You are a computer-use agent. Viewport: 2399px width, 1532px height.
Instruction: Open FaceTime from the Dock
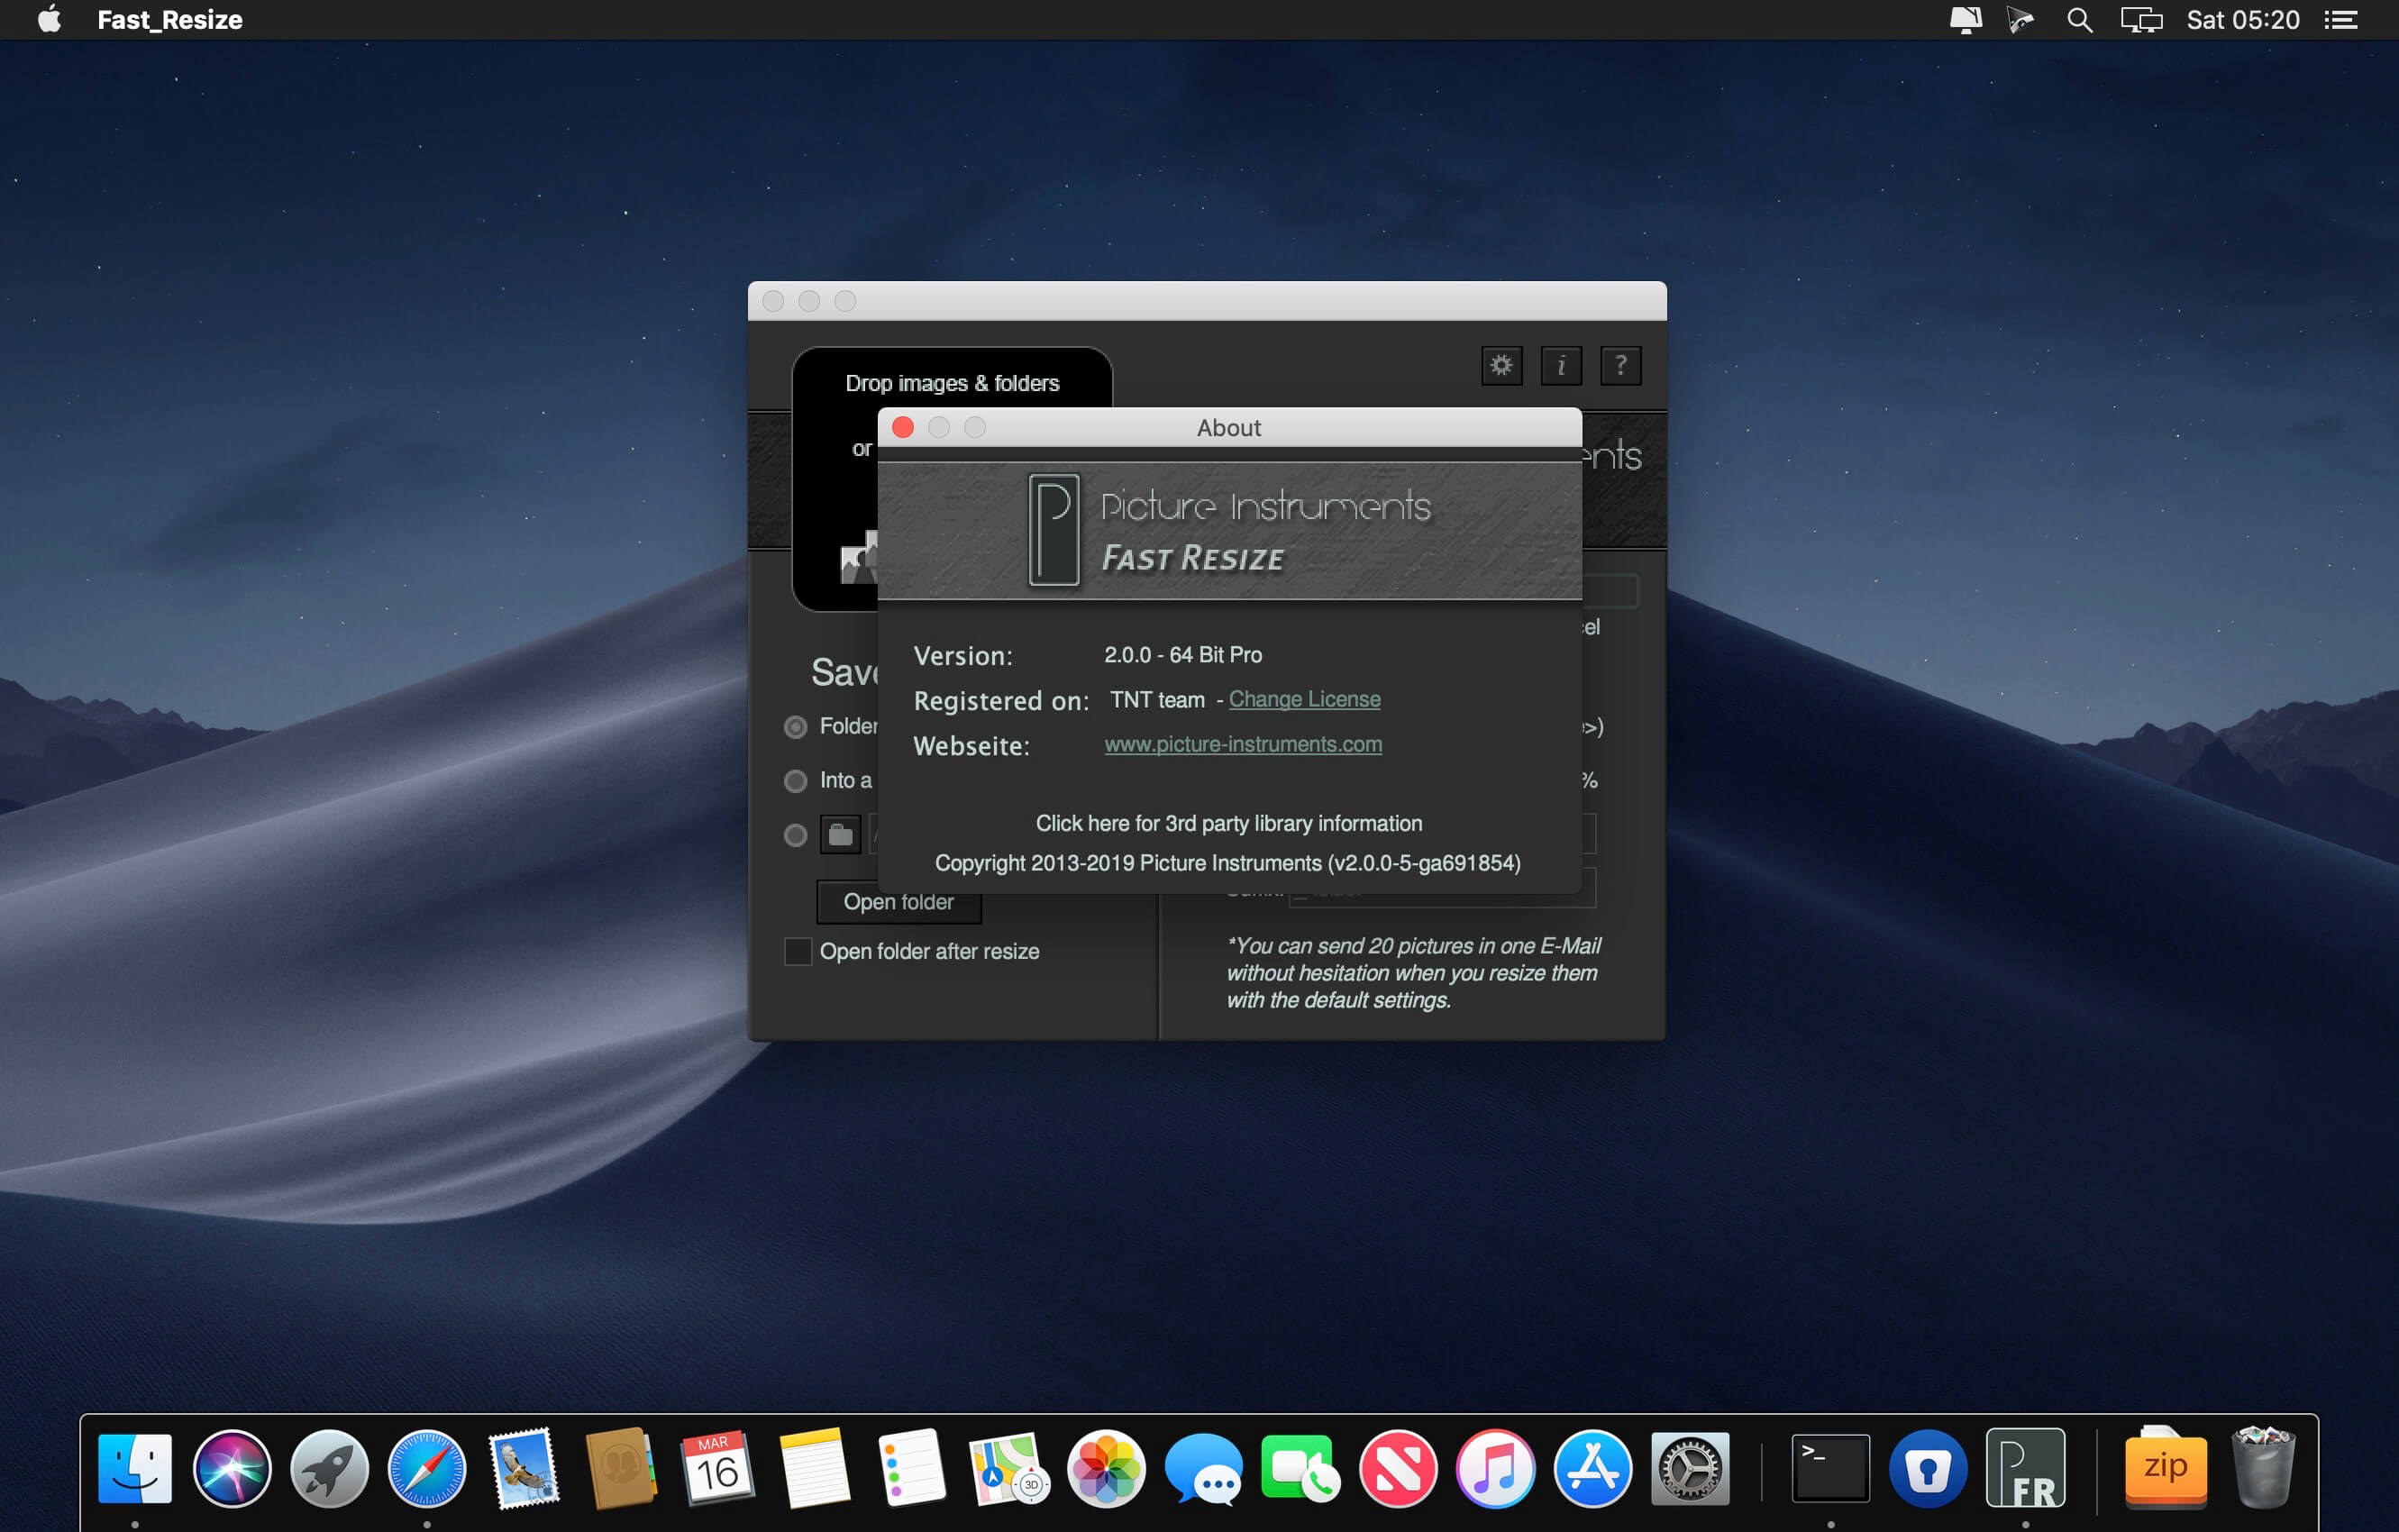click(1300, 1468)
